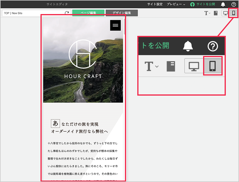Toggle the enlarged smartphone icon in the callout
239x182 pixels.
[213, 66]
